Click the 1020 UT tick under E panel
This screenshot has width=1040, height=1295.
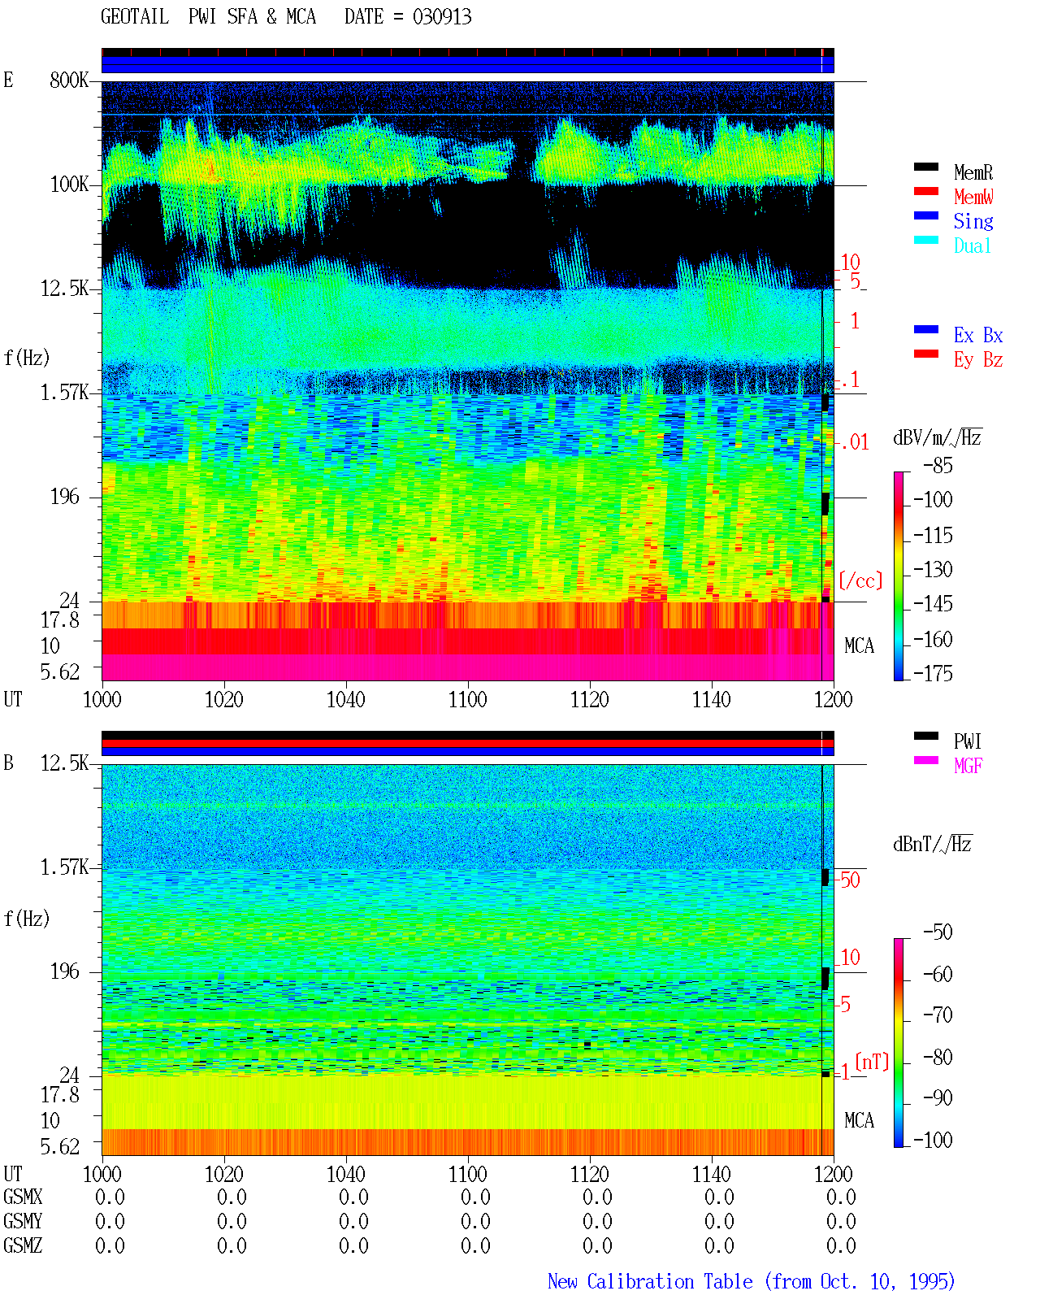[224, 699]
